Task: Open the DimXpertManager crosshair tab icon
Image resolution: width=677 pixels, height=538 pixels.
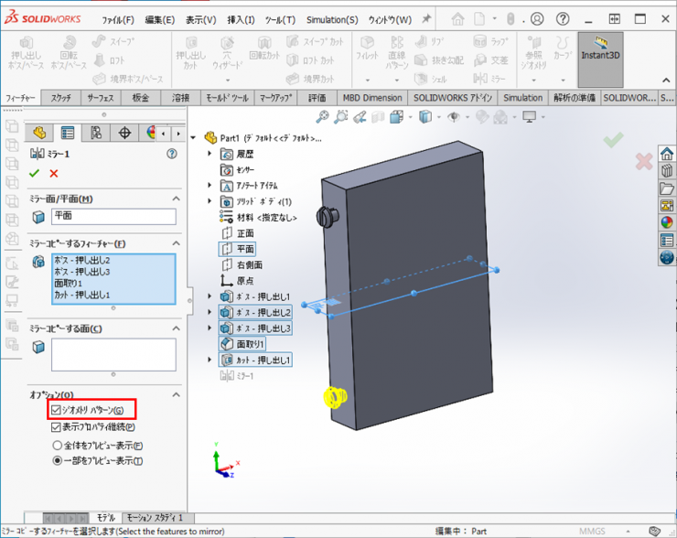Action: tap(125, 134)
